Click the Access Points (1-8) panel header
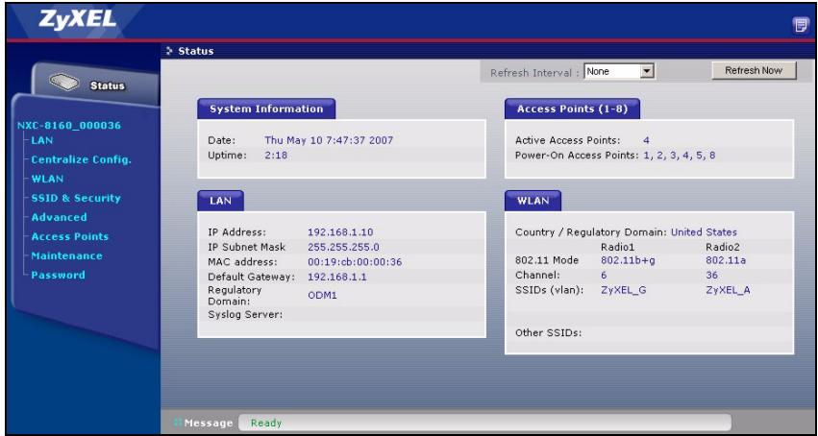 click(572, 109)
